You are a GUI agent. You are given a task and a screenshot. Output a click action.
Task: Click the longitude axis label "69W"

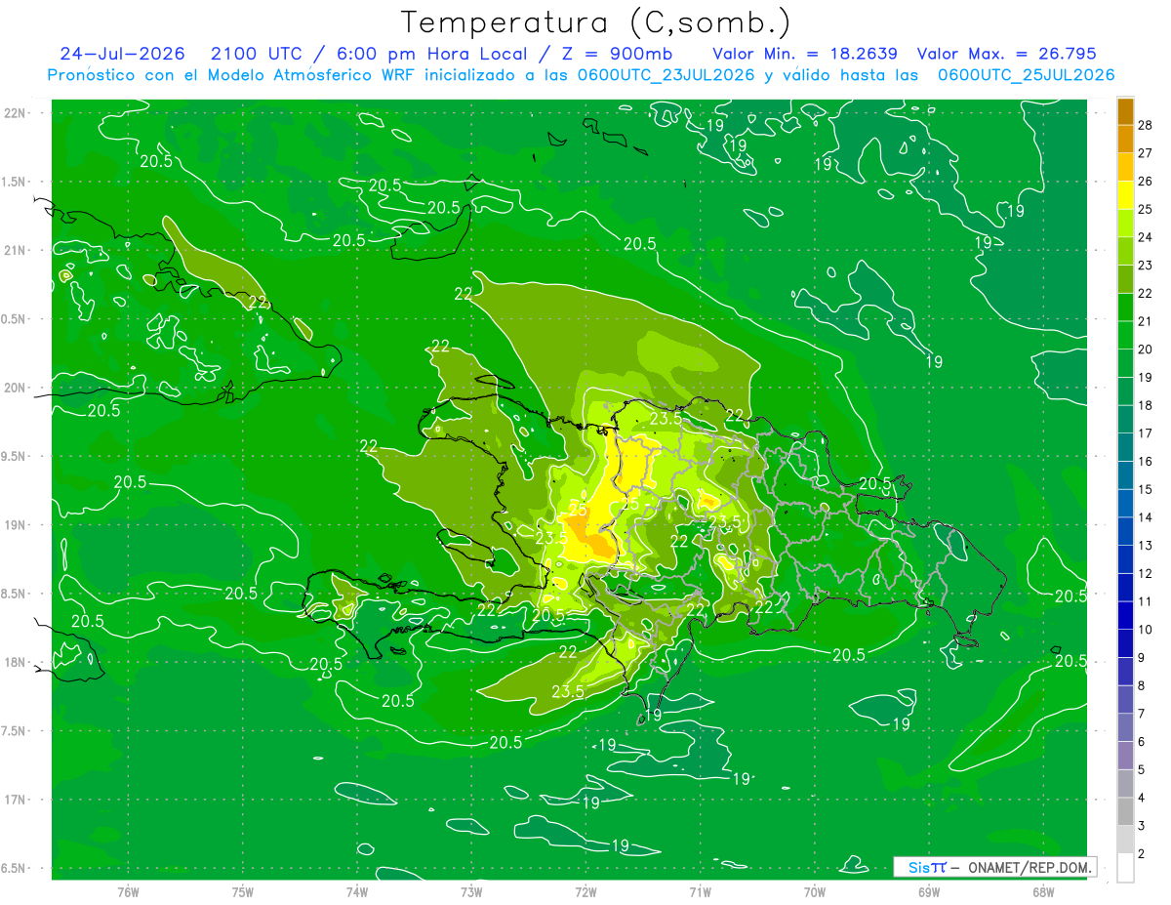point(929,892)
